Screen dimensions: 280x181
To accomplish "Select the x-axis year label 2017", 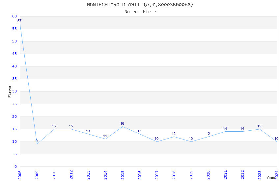I will [x=157, y=175].
